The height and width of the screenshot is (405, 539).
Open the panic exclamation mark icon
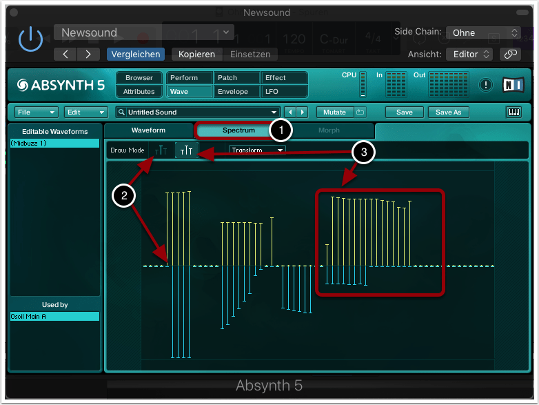point(487,85)
